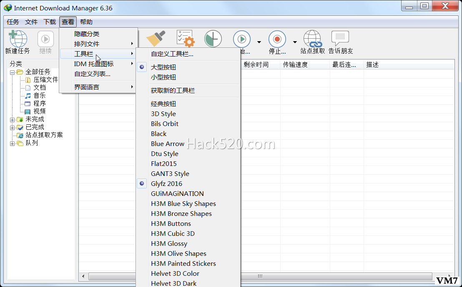Choose the Black toolbar skin
The width and height of the screenshot is (462, 287).
(158, 134)
